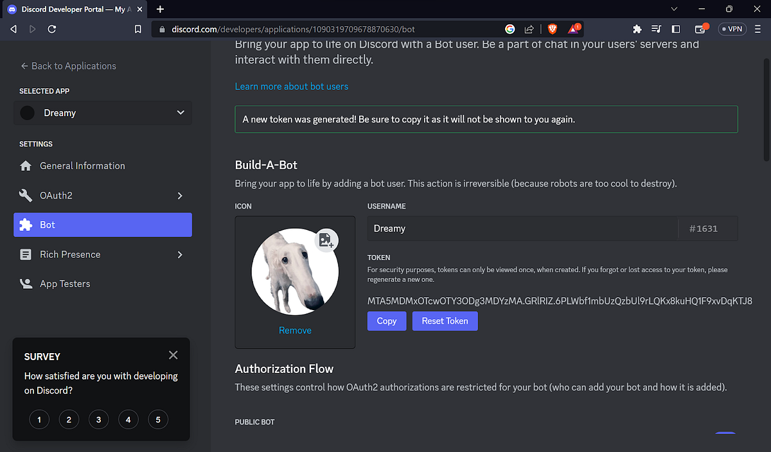Viewport: 771px width, 452px height.
Task: Select App Testers in the sidebar
Action: 64,284
